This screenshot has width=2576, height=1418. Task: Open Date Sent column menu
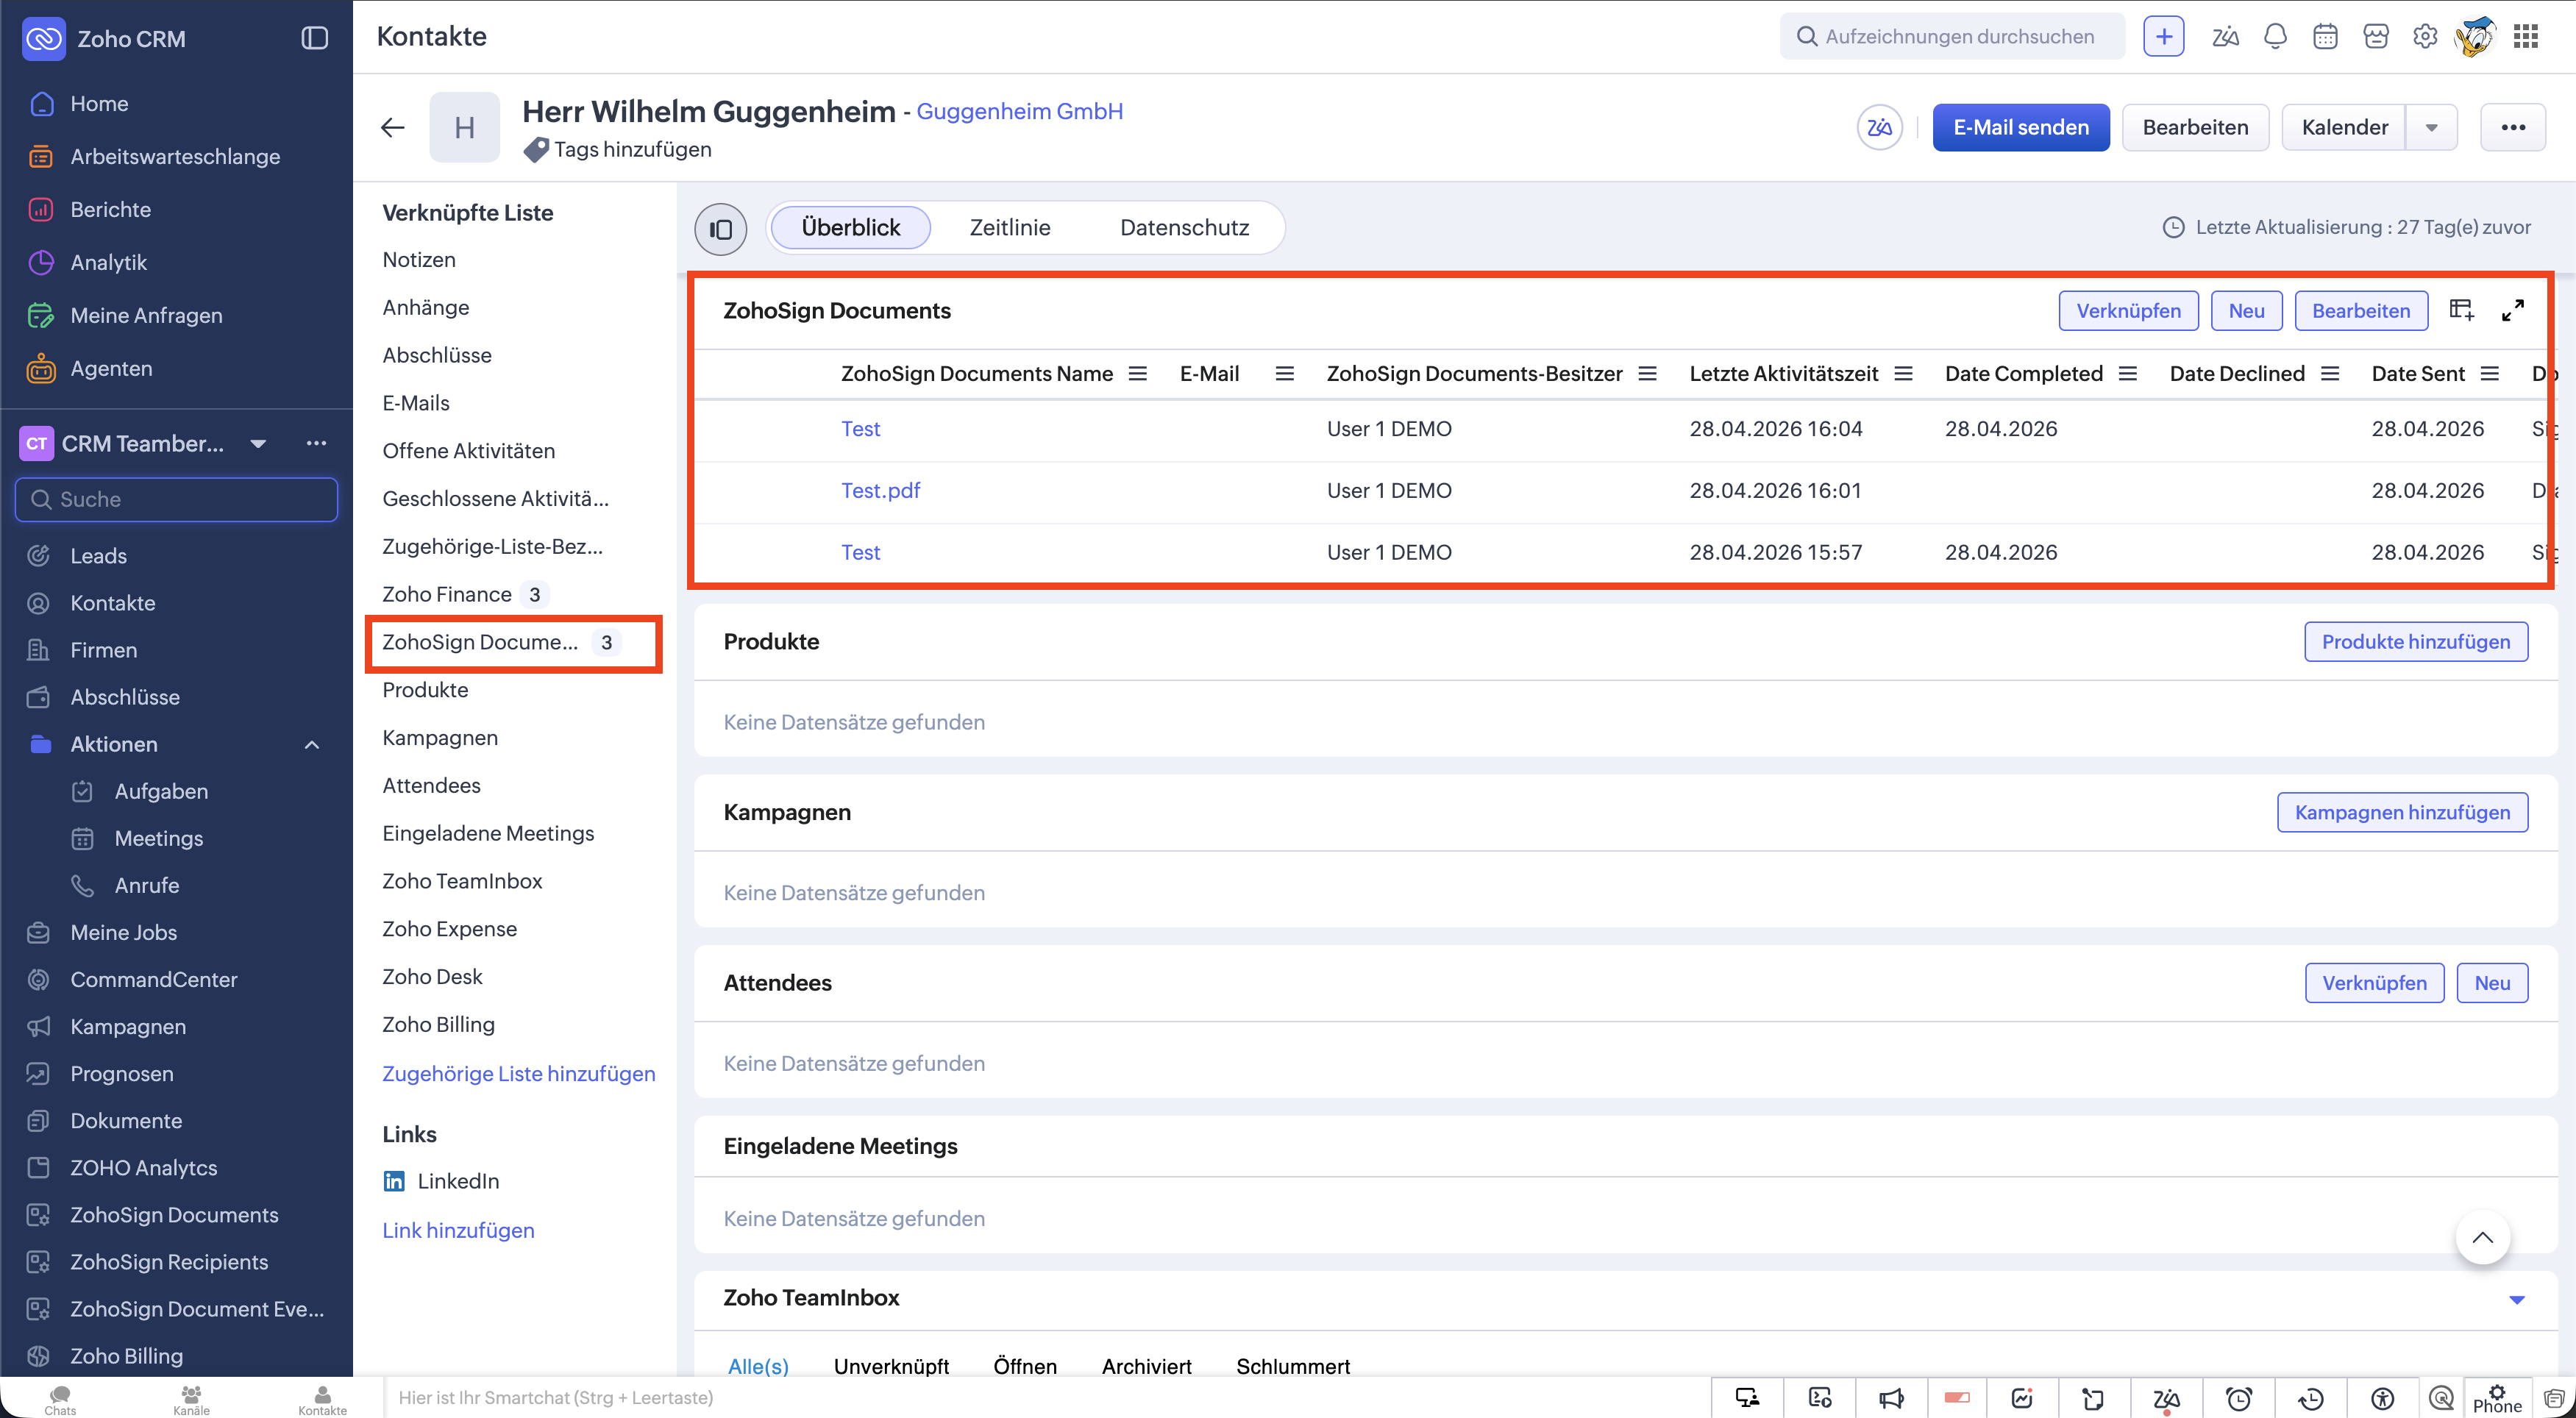pos(2490,374)
